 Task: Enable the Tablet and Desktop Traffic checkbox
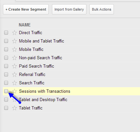pyautogui.click(x=6, y=99)
